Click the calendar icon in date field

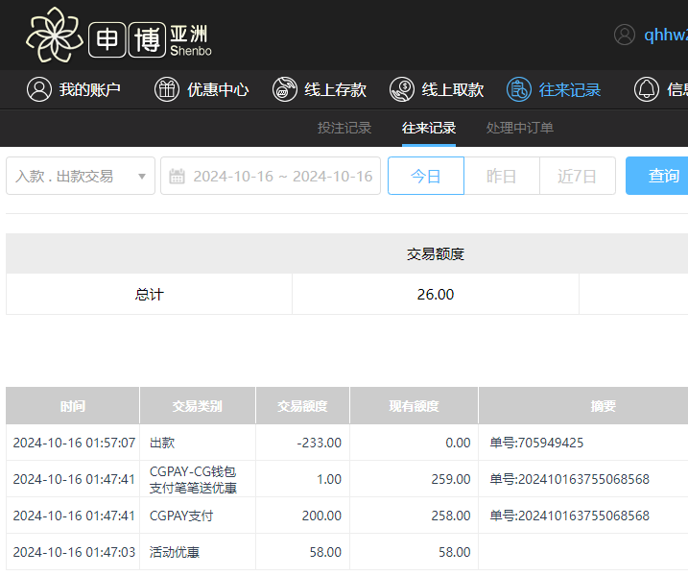coord(177,176)
